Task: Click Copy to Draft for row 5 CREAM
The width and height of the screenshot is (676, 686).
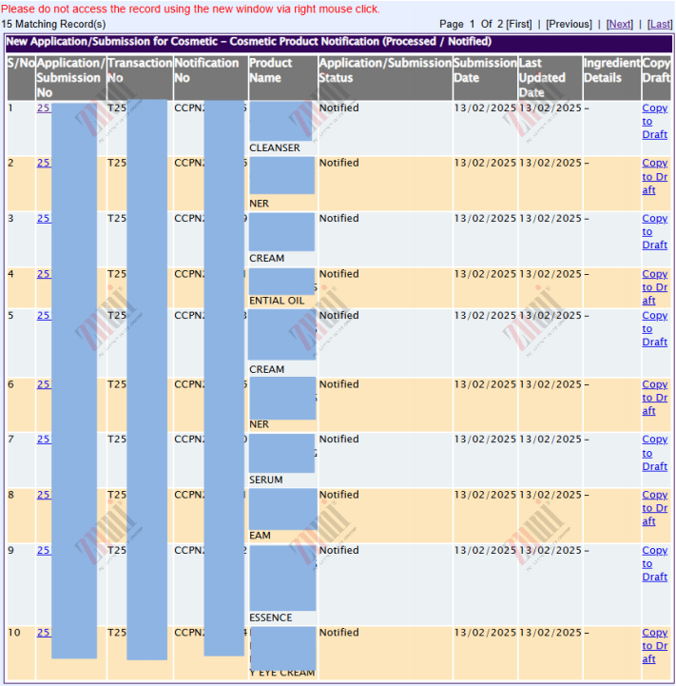Action: 654,328
